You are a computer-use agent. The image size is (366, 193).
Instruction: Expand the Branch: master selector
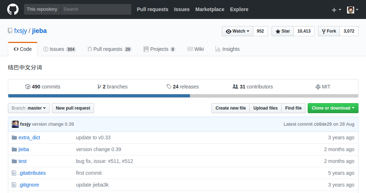[29, 108]
